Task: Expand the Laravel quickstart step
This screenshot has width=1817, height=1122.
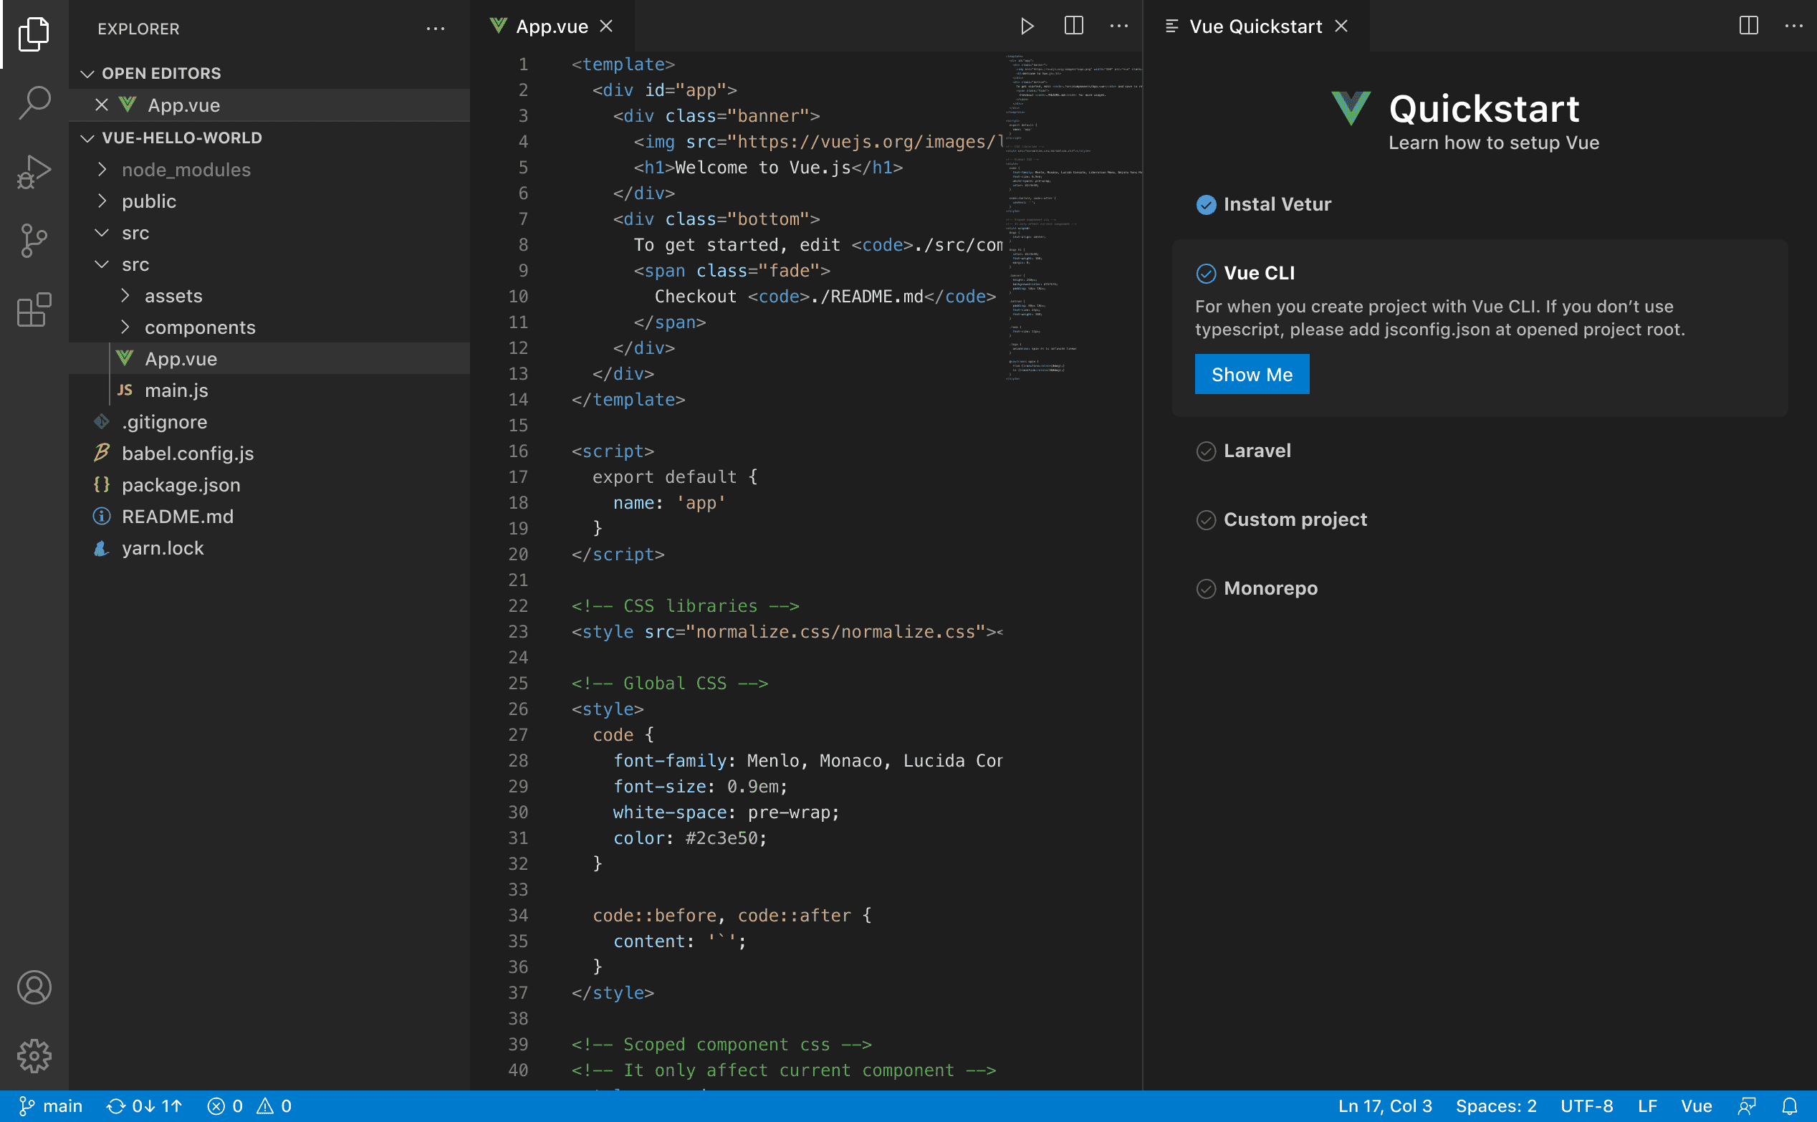Action: (x=1257, y=451)
